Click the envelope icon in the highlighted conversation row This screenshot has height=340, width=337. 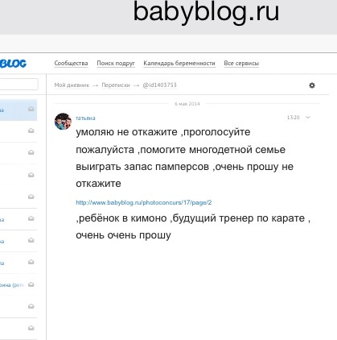(31, 109)
